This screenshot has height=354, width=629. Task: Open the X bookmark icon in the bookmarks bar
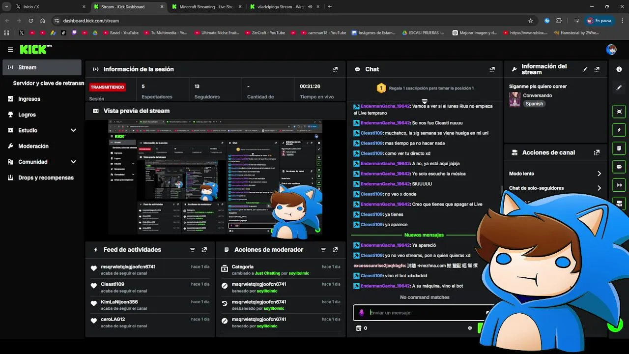(22, 33)
